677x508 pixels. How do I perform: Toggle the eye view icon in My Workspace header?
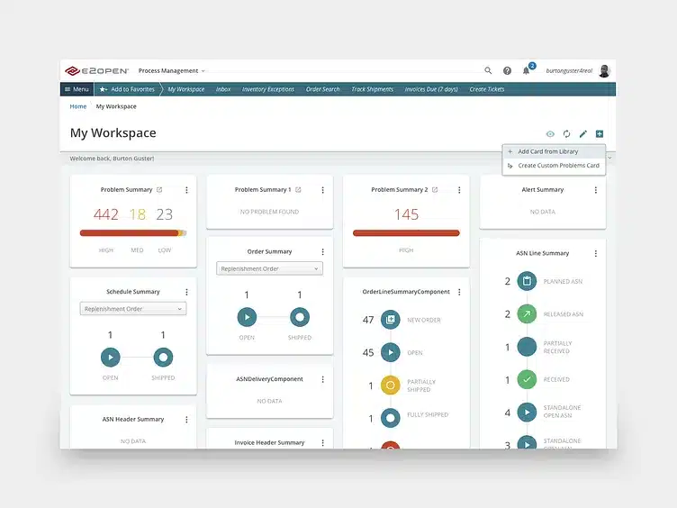pyautogui.click(x=550, y=134)
